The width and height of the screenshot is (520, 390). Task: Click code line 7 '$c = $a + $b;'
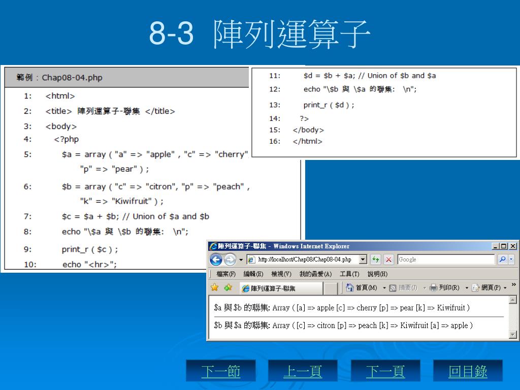(x=135, y=216)
